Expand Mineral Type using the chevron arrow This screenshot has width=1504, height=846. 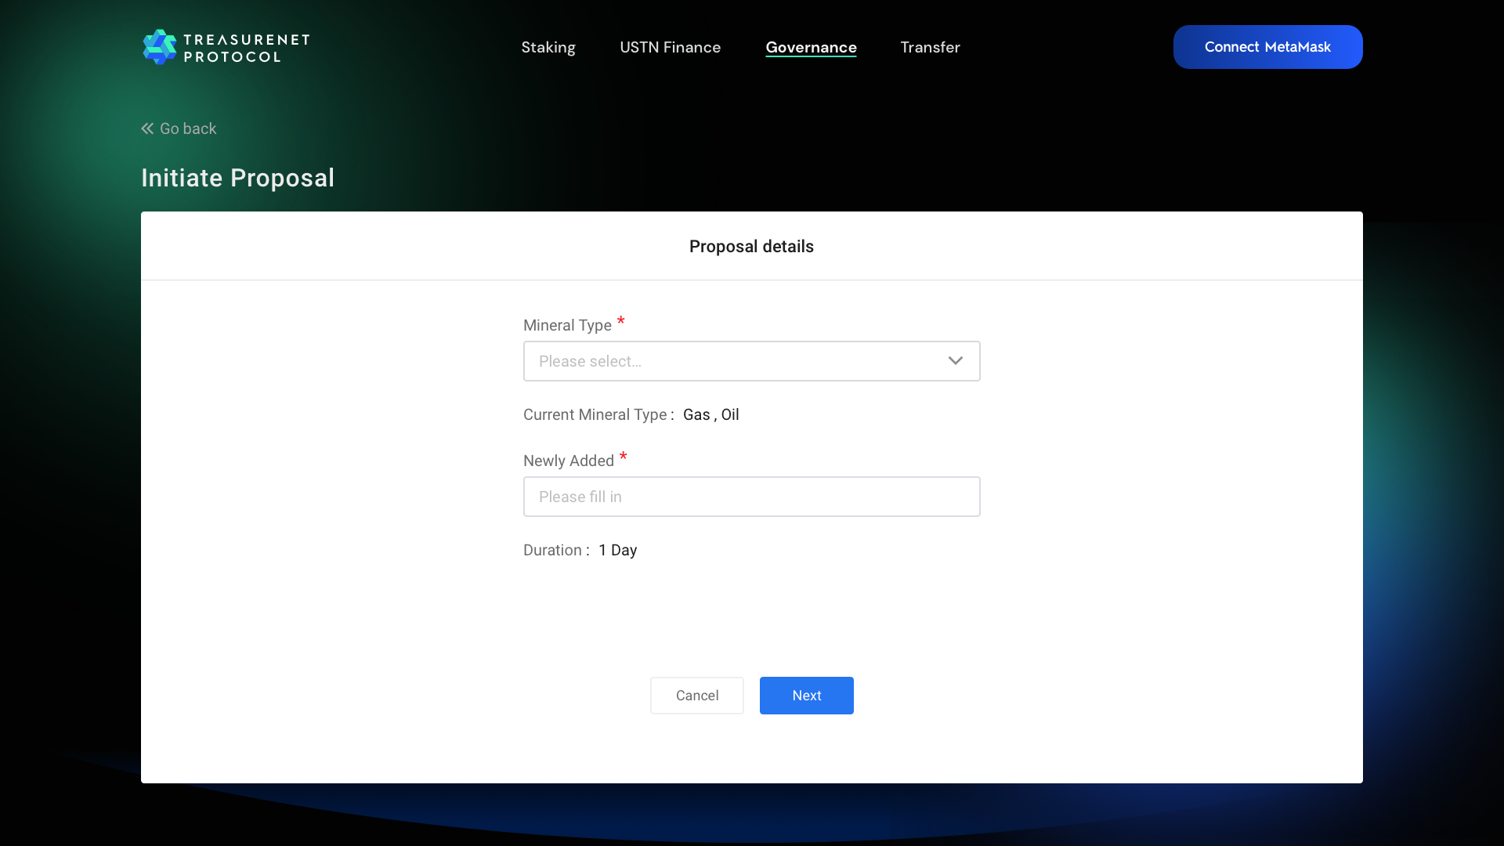[955, 361]
